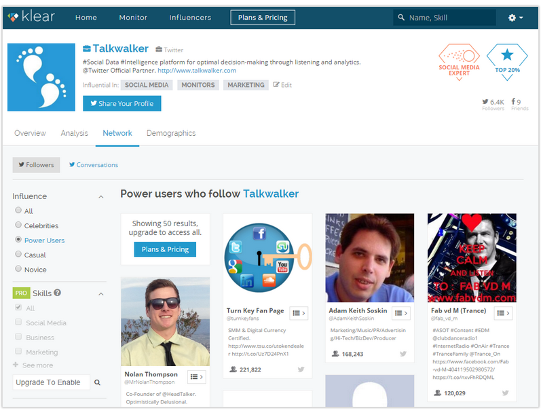543x417 pixels.
Task: Click the Twitter followers 6.4K icon
Action: pyautogui.click(x=485, y=102)
